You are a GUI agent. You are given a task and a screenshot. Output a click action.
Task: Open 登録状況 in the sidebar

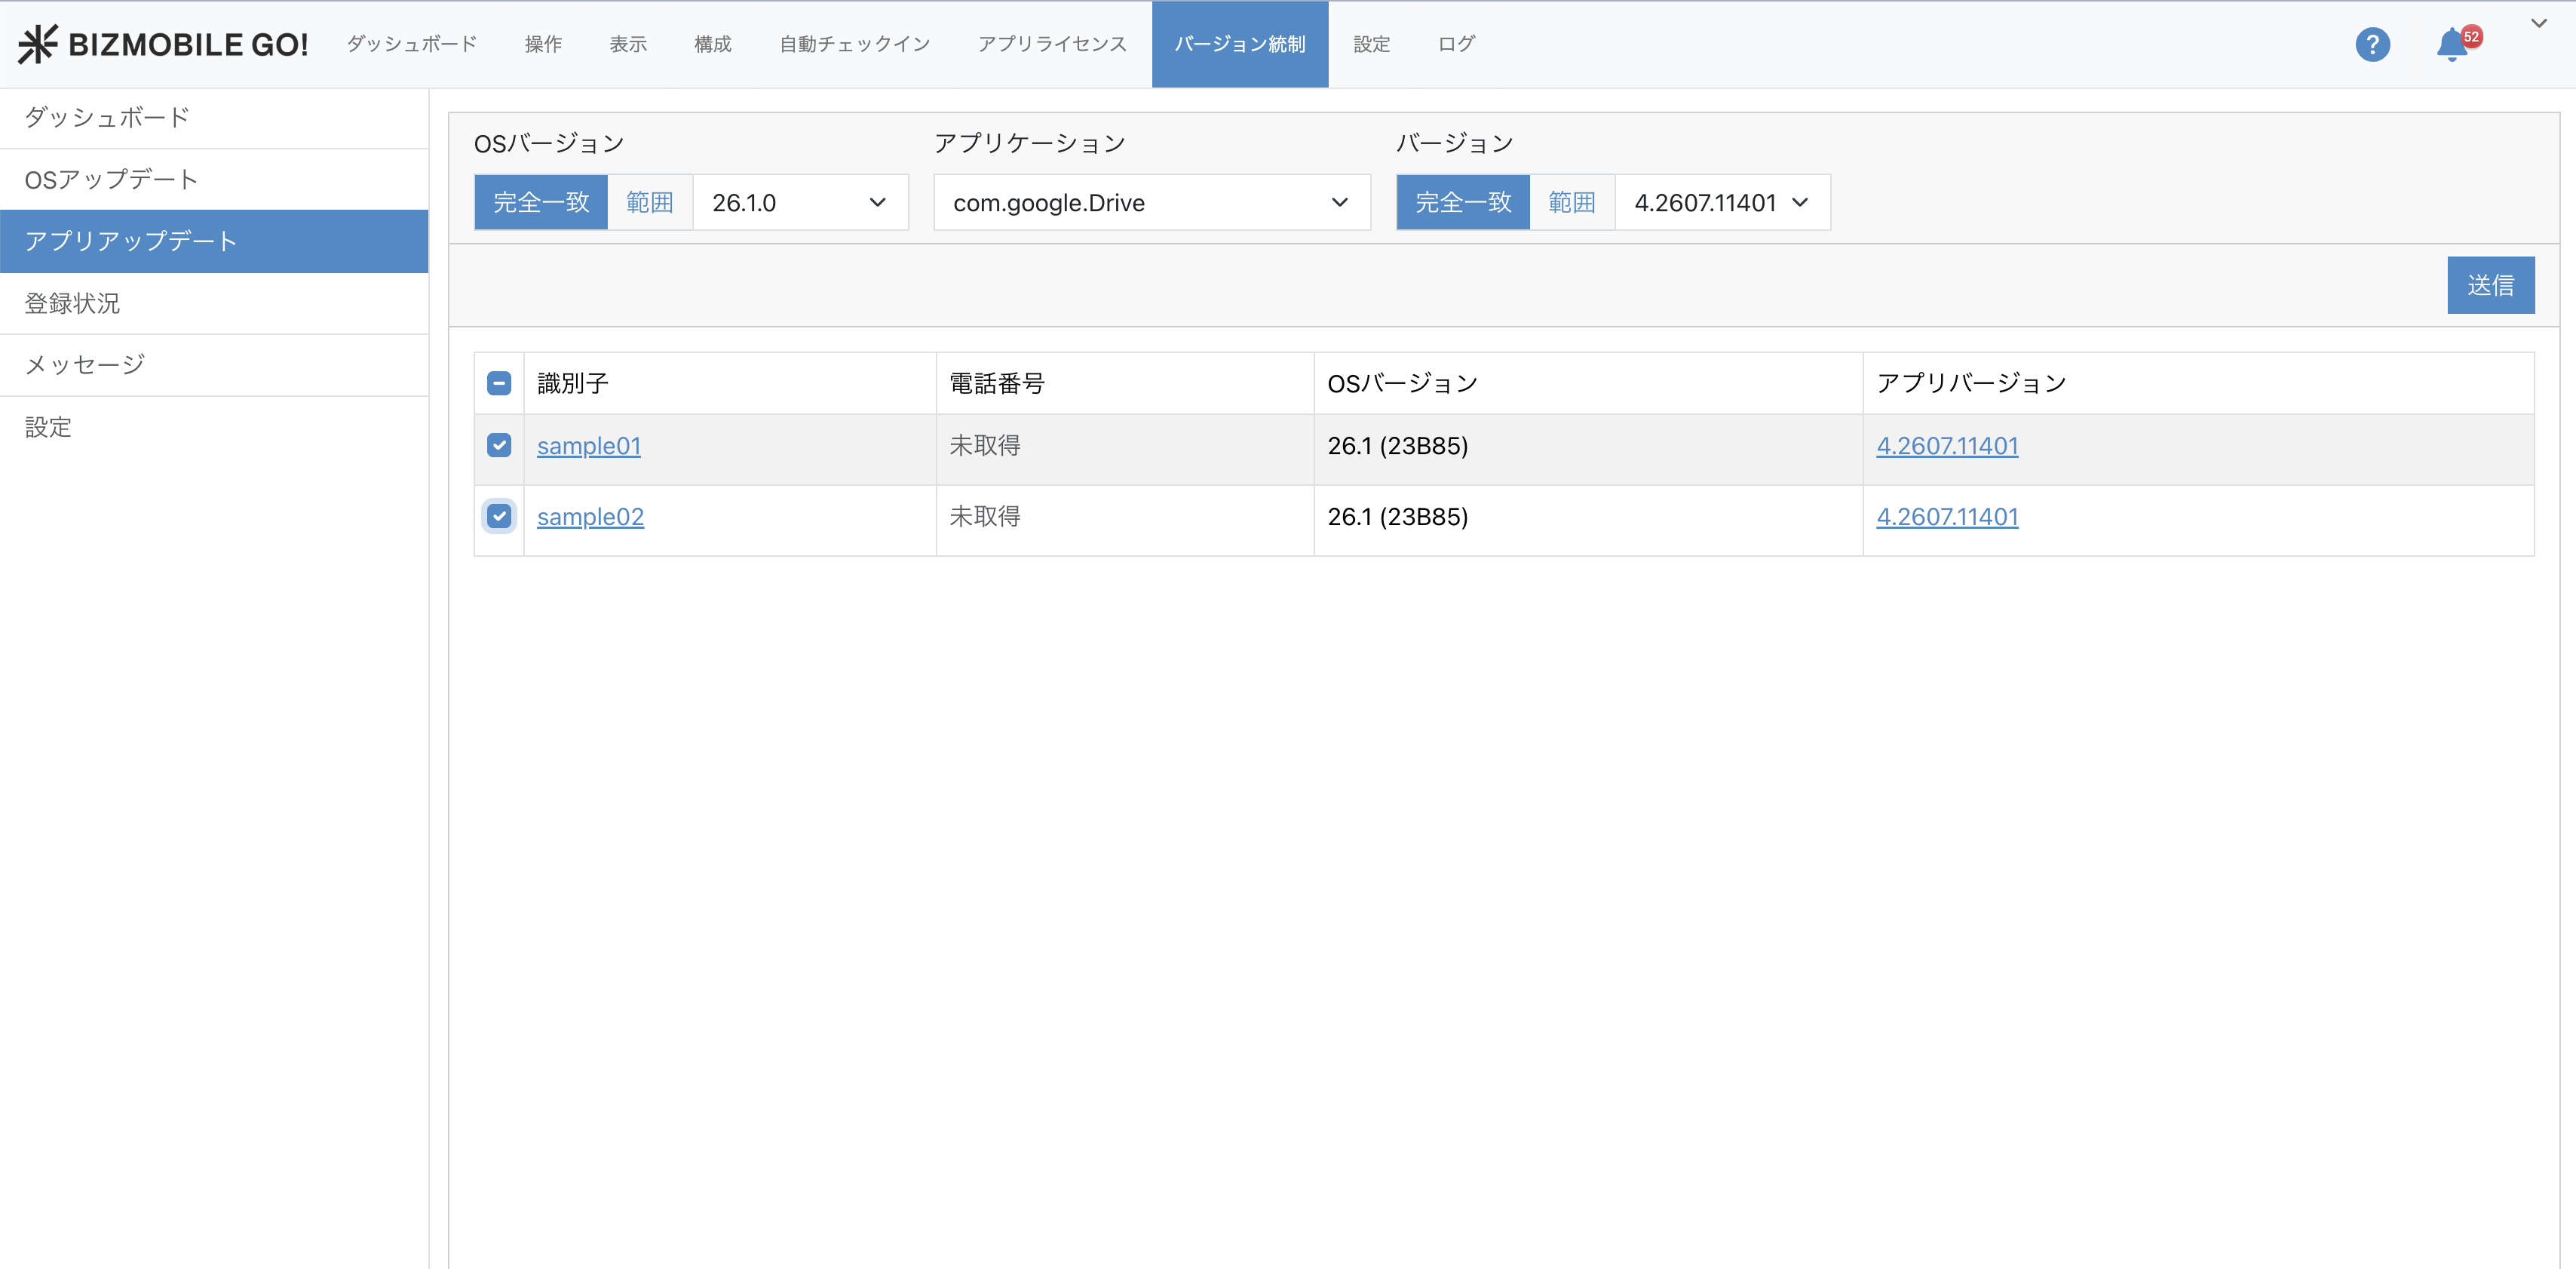(x=72, y=303)
